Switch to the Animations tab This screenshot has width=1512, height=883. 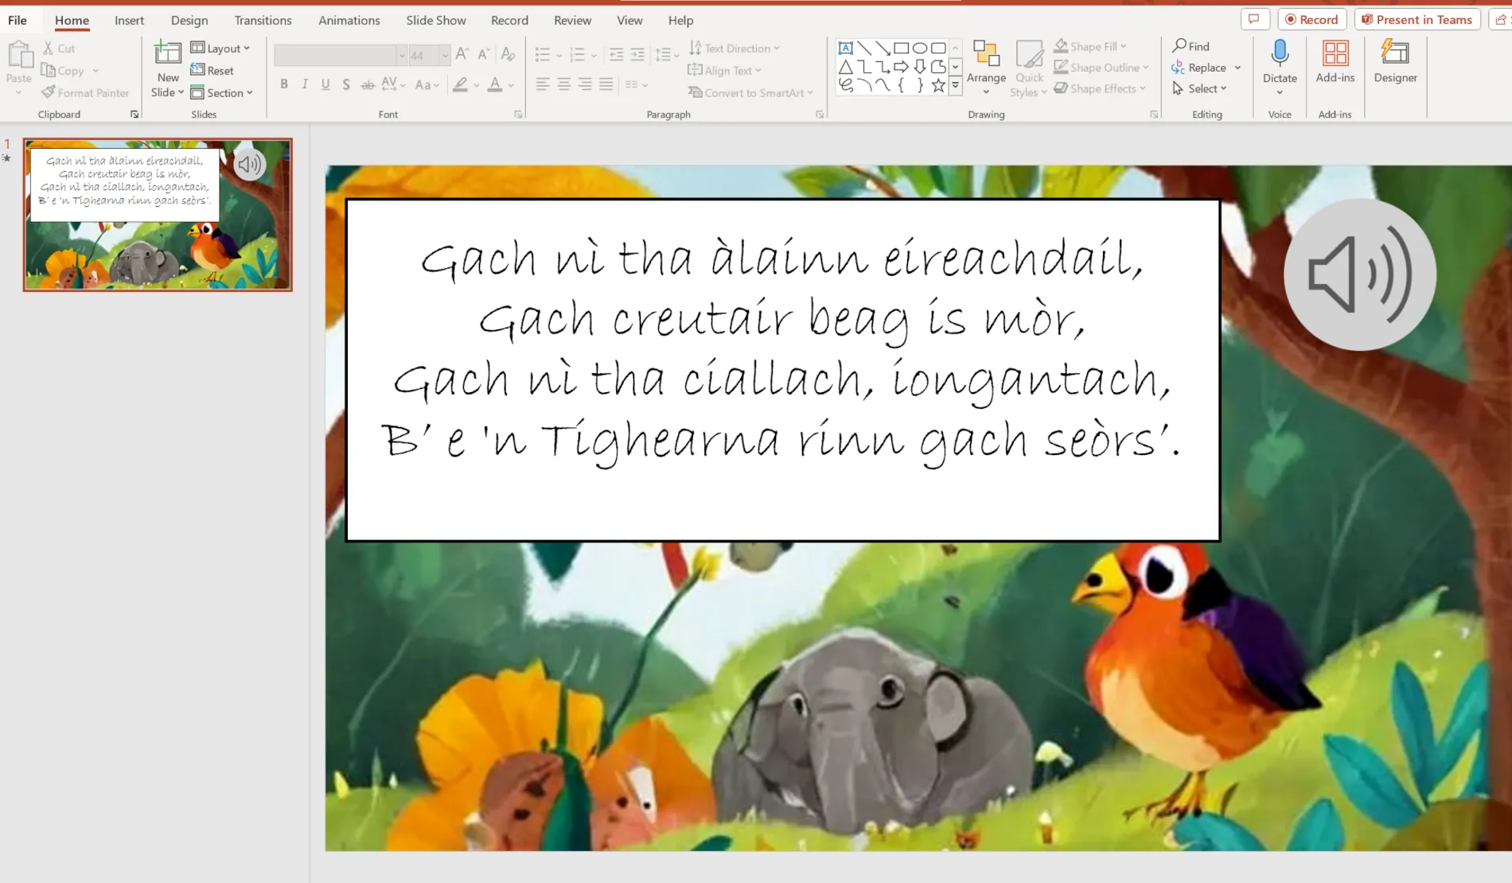(349, 20)
